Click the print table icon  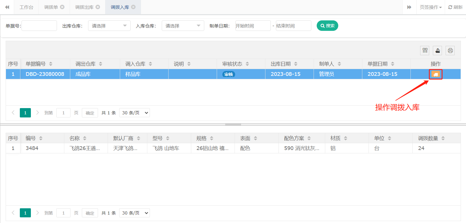(450, 51)
